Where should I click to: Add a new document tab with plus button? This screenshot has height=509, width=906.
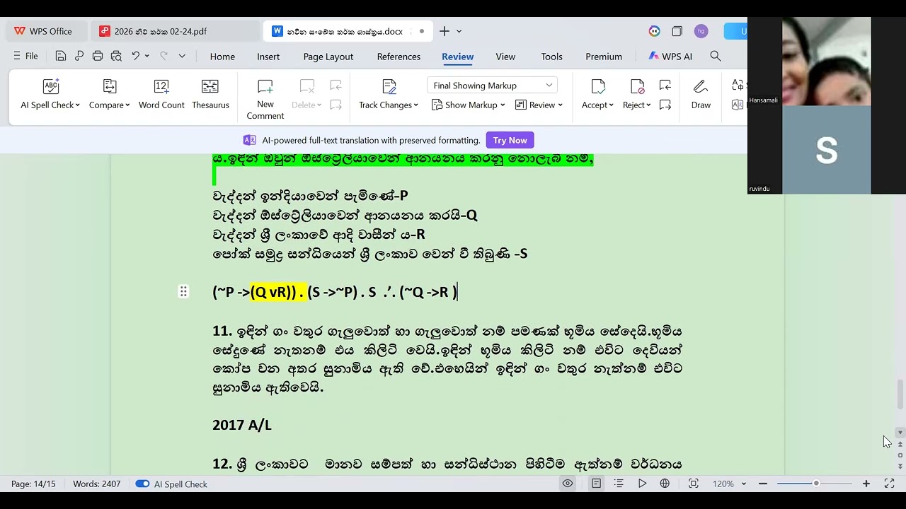[445, 31]
